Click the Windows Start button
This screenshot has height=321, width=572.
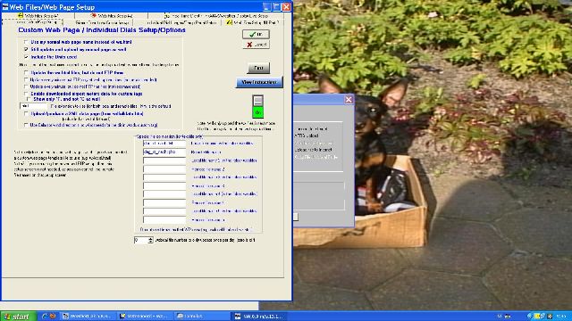18,317
